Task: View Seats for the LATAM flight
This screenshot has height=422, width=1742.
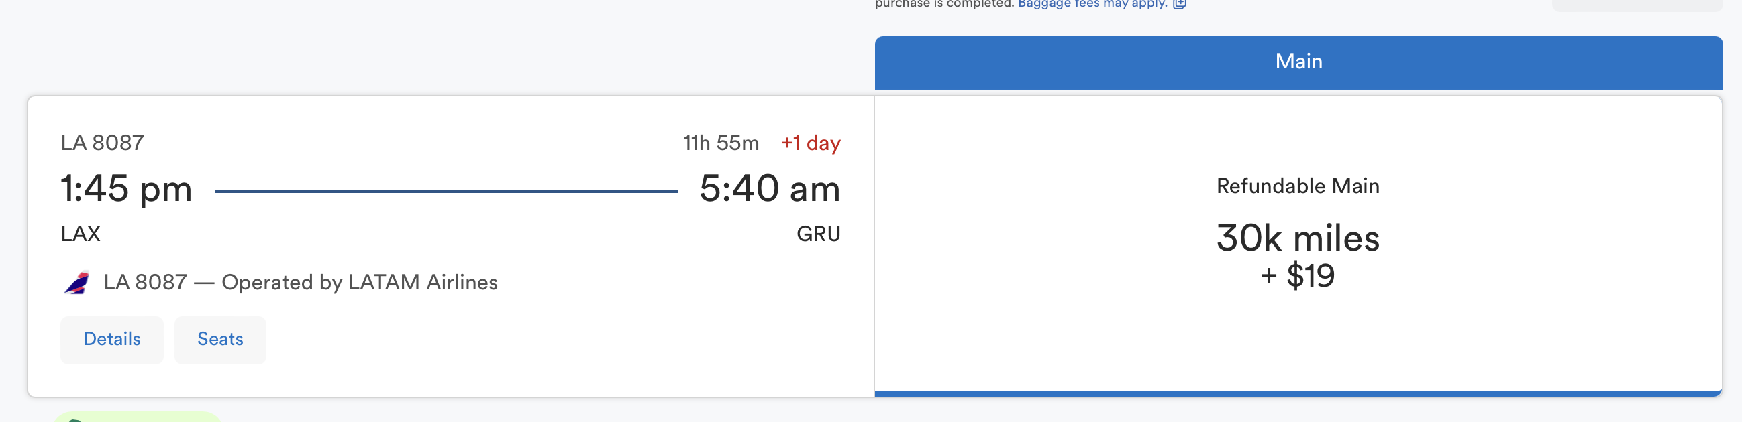Action: [x=220, y=340]
